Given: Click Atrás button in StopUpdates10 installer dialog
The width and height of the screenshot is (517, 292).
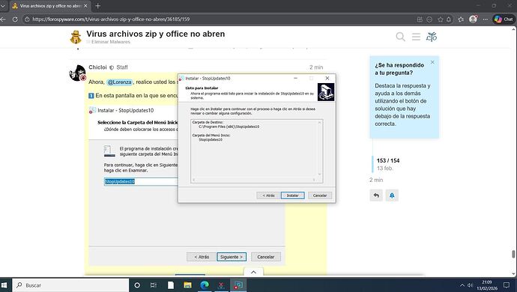Looking at the screenshot, I should coord(268,195).
